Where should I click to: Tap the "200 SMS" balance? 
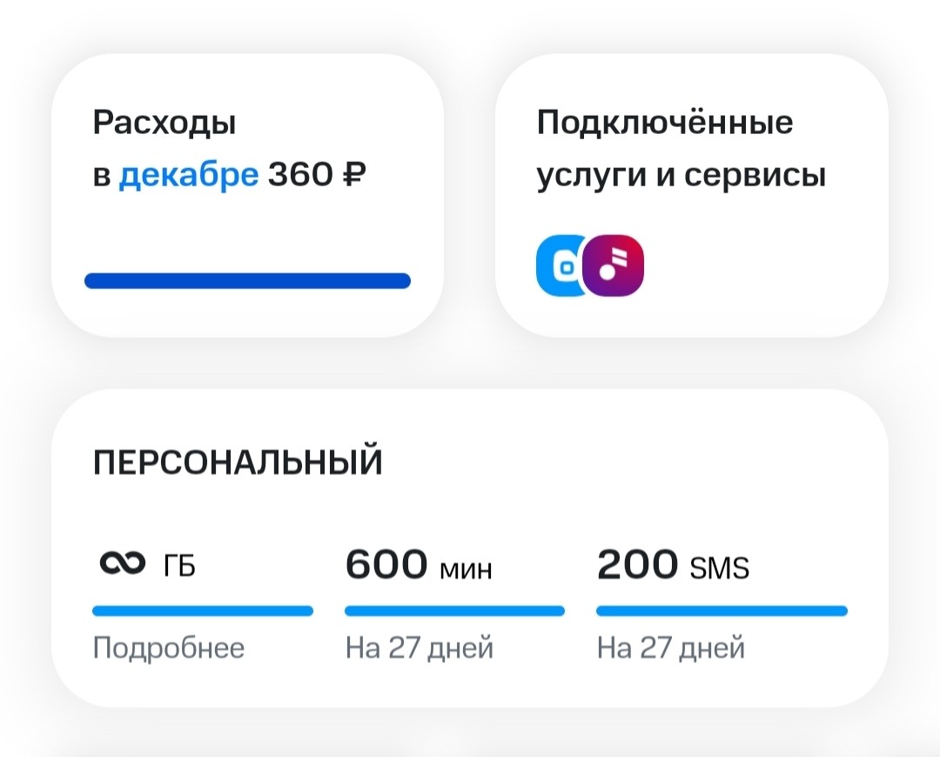(673, 566)
